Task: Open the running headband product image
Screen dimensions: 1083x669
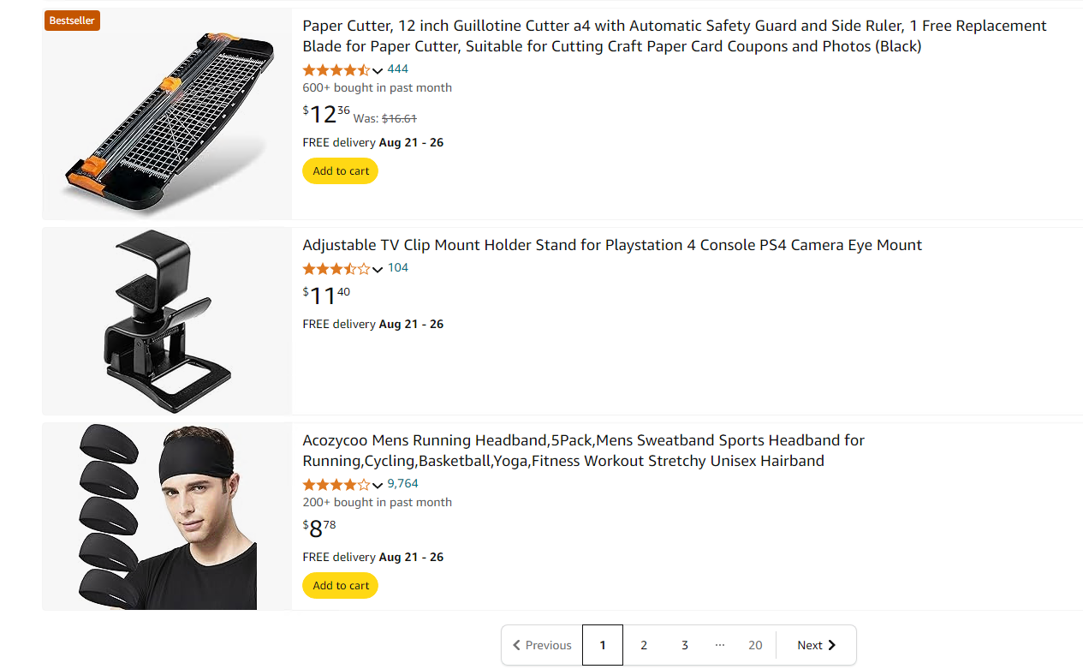Action: click(167, 517)
